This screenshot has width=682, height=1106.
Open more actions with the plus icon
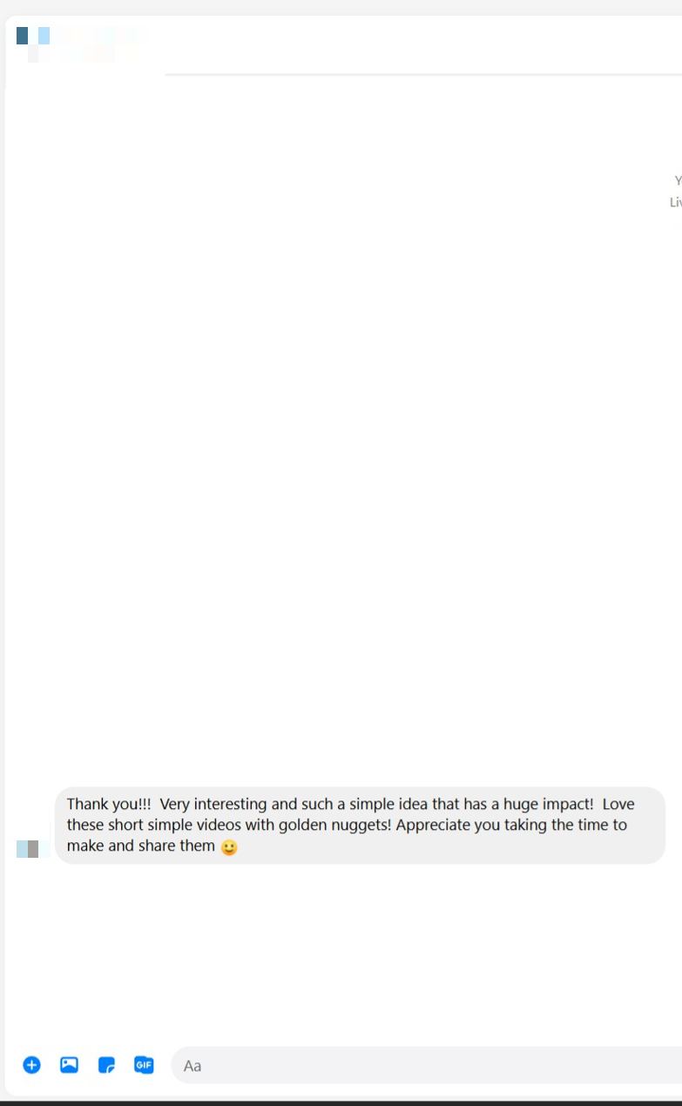31,1064
